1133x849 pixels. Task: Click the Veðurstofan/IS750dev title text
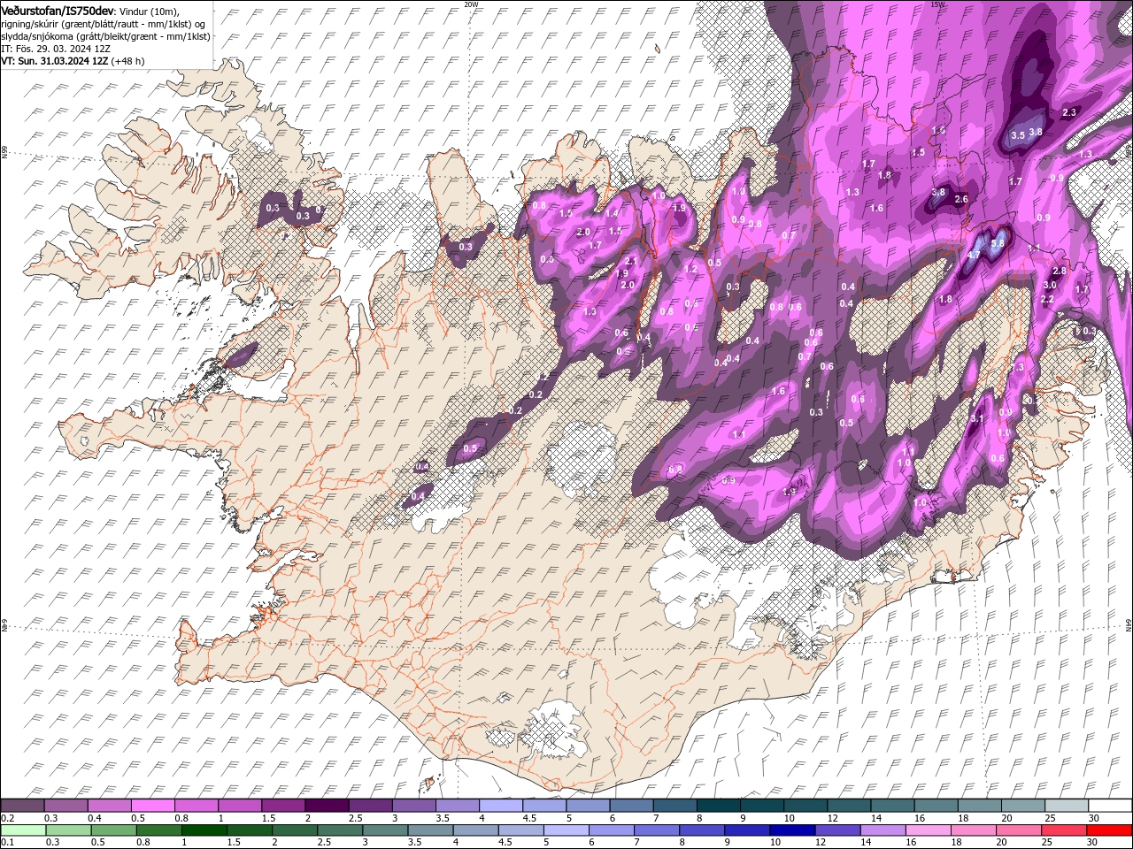pos(58,10)
